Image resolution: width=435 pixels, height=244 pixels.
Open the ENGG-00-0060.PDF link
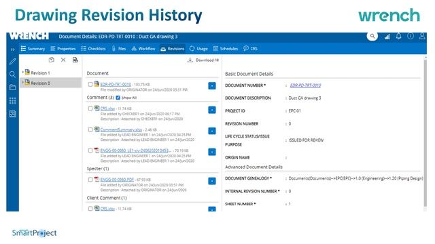[117, 180]
